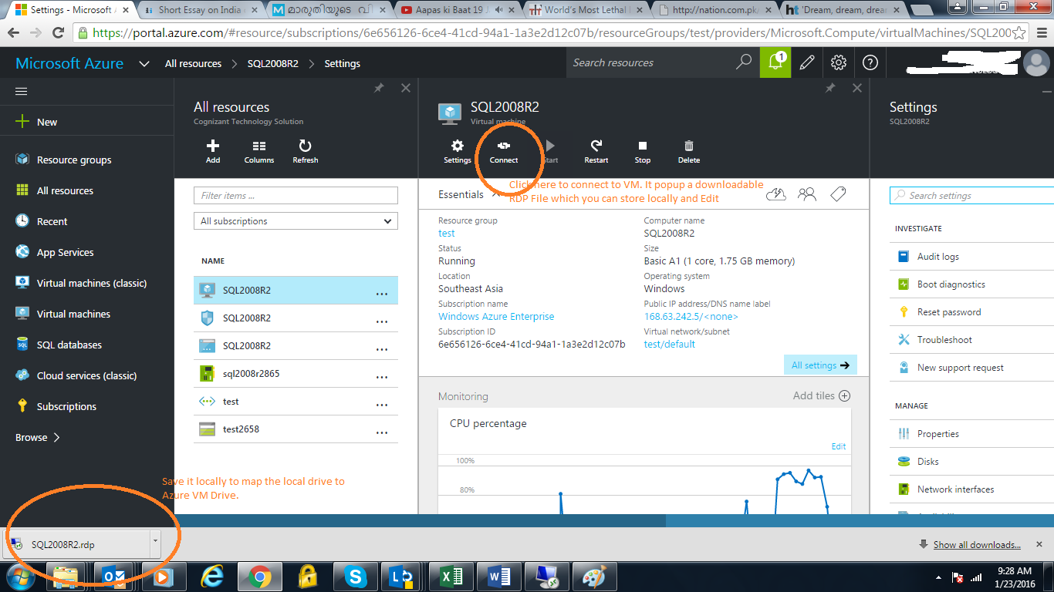The width and height of the screenshot is (1054, 592).
Task: Add a new resource with the plus icon
Action: point(212,151)
